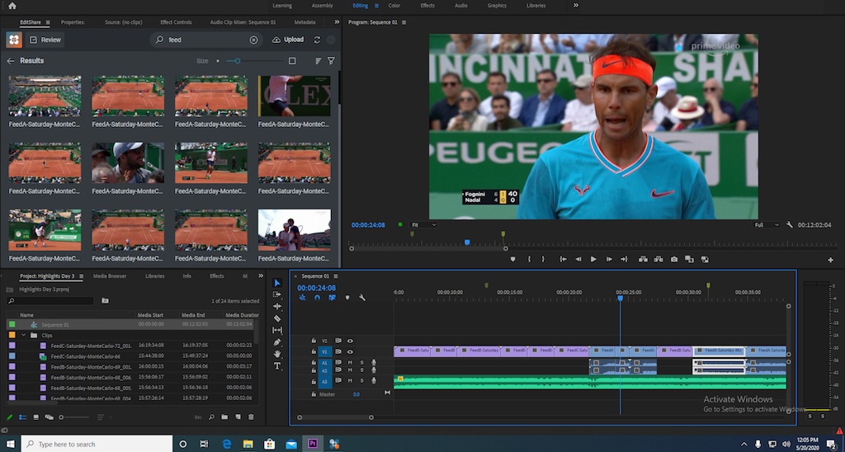Open Full playback resolution dropdown
Image resolution: width=845 pixels, height=452 pixels.
[x=767, y=224]
